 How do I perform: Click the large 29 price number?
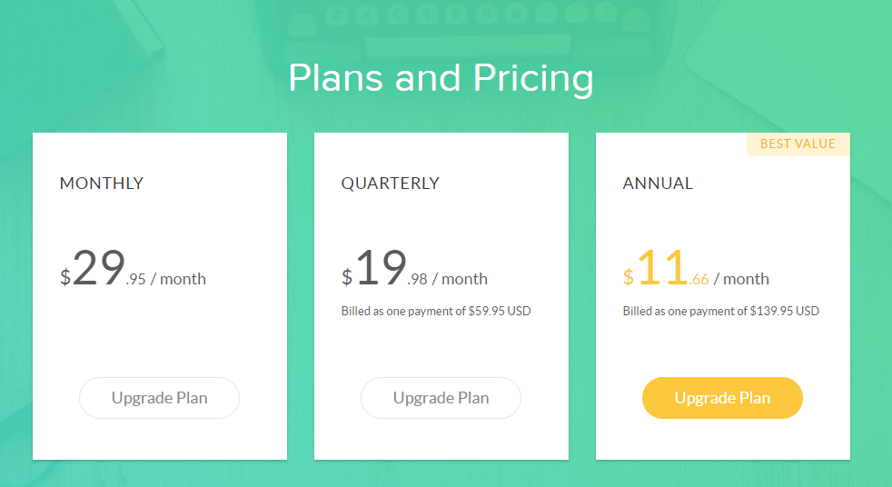point(98,268)
